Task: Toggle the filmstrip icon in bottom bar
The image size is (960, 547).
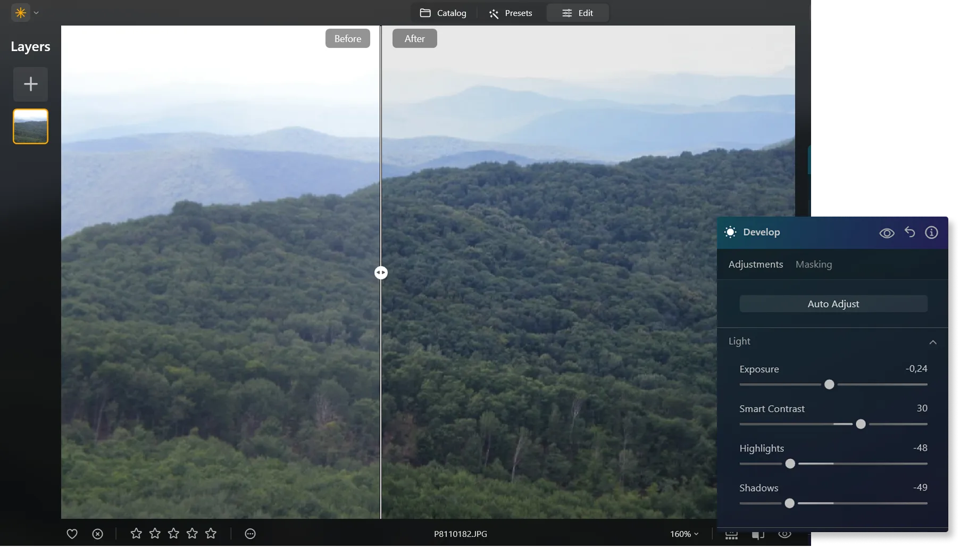Action: click(x=731, y=535)
